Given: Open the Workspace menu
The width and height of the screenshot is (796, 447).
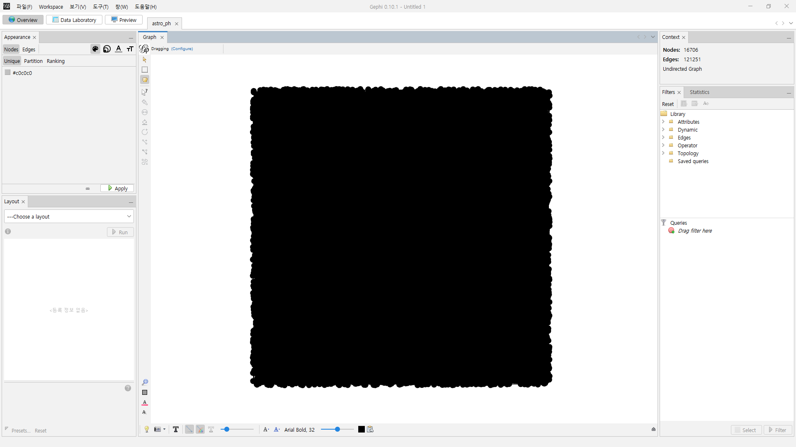Looking at the screenshot, I should (x=51, y=7).
